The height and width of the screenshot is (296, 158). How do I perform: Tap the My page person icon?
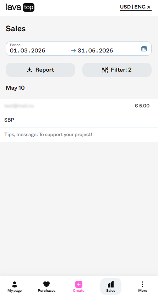click(15, 284)
